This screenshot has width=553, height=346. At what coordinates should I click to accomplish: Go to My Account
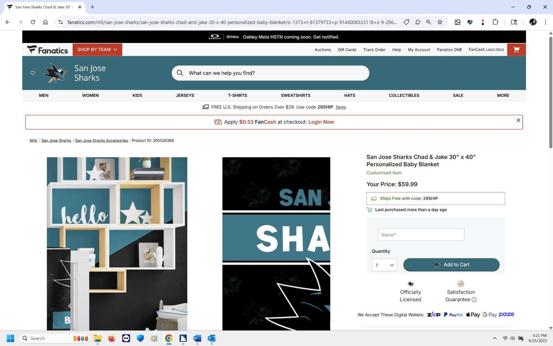tap(419, 50)
